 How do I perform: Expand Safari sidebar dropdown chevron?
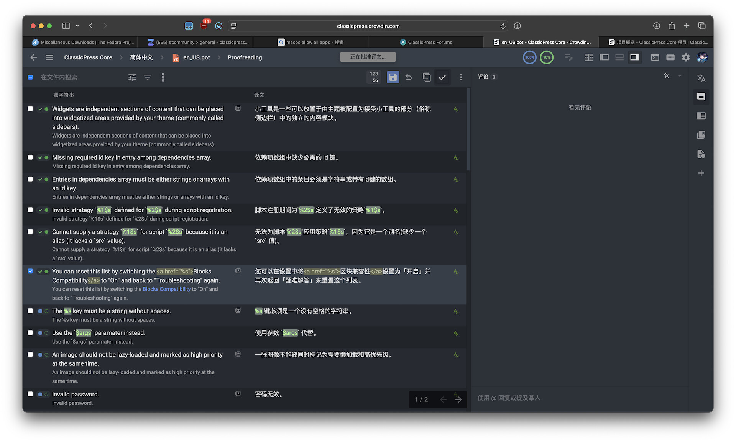tap(77, 26)
